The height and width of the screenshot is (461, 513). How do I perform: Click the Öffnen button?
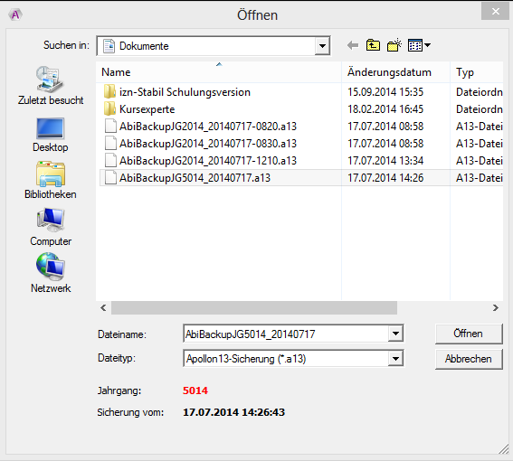coord(469,334)
